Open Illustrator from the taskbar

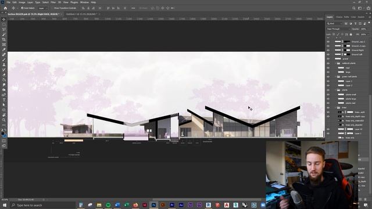[x=163, y=205]
